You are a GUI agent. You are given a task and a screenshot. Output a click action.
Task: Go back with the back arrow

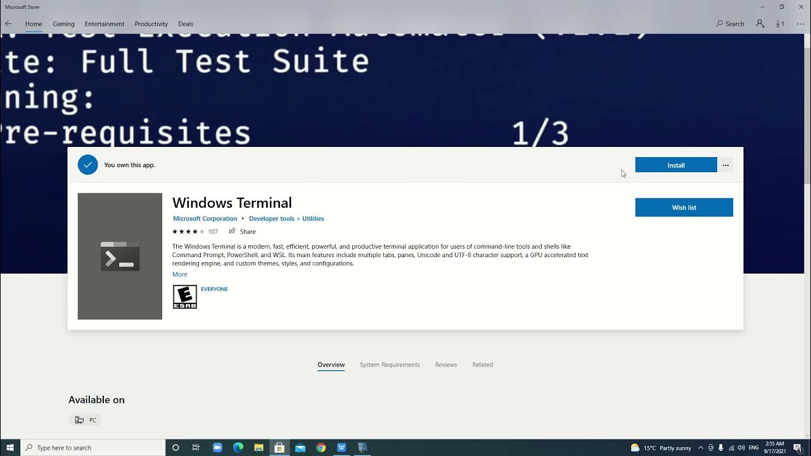[8, 24]
